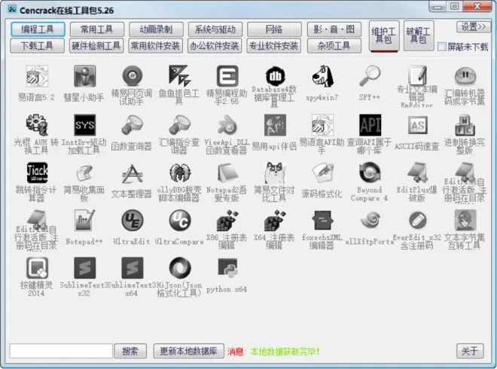Launch 简易收集面板 icon
Screen dimensions: 497x369
[84, 172]
